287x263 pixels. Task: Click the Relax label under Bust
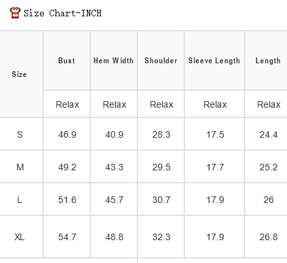[x=67, y=104]
